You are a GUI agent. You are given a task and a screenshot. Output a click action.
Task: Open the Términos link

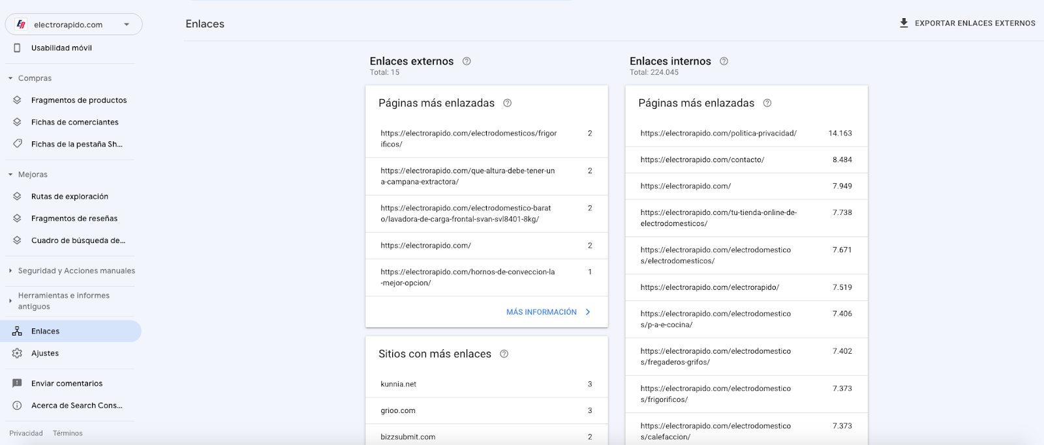(68, 433)
